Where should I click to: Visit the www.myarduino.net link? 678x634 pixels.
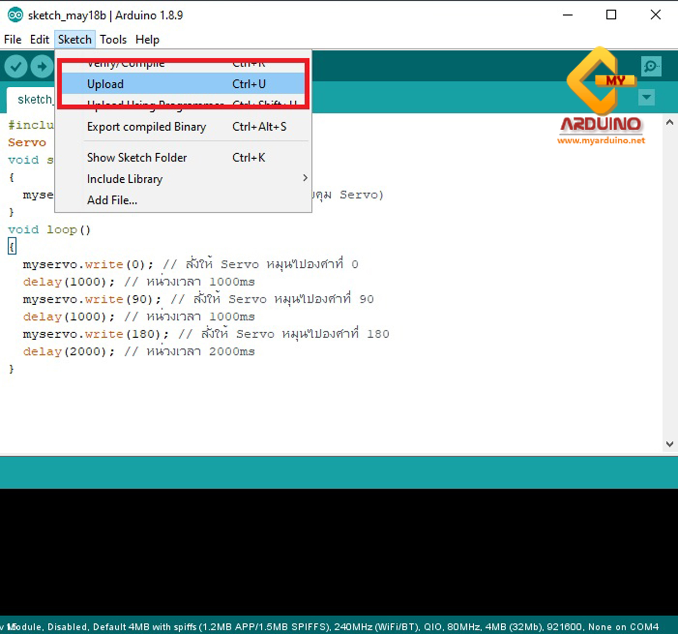click(x=601, y=141)
